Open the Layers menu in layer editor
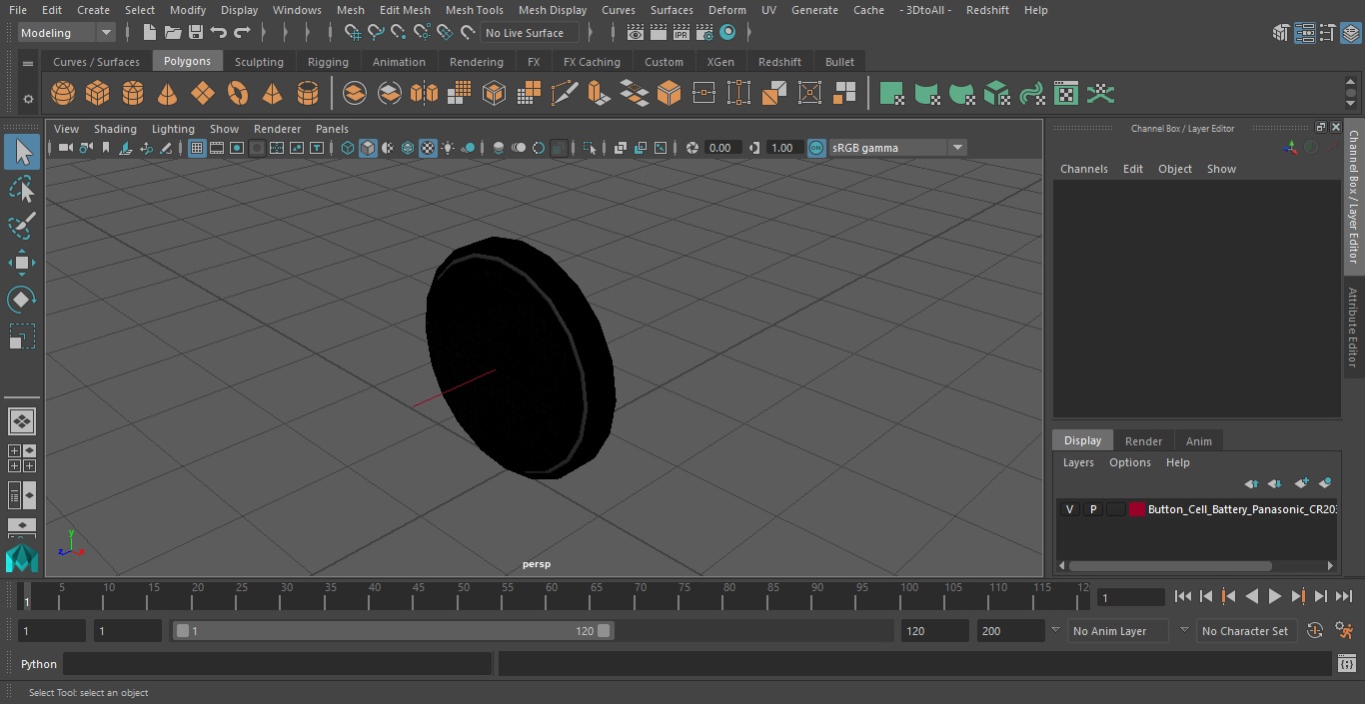Screen dimensions: 1365x704 [x=1078, y=462]
